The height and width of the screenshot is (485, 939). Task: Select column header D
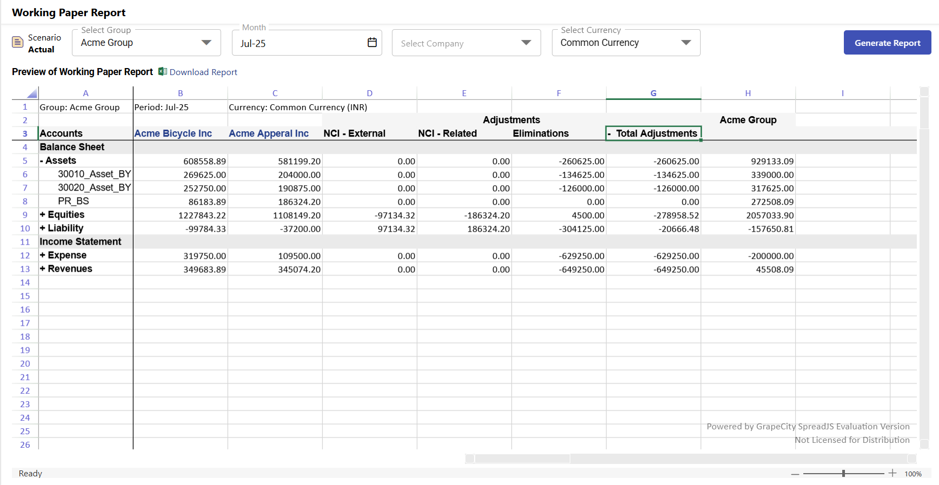click(x=370, y=93)
